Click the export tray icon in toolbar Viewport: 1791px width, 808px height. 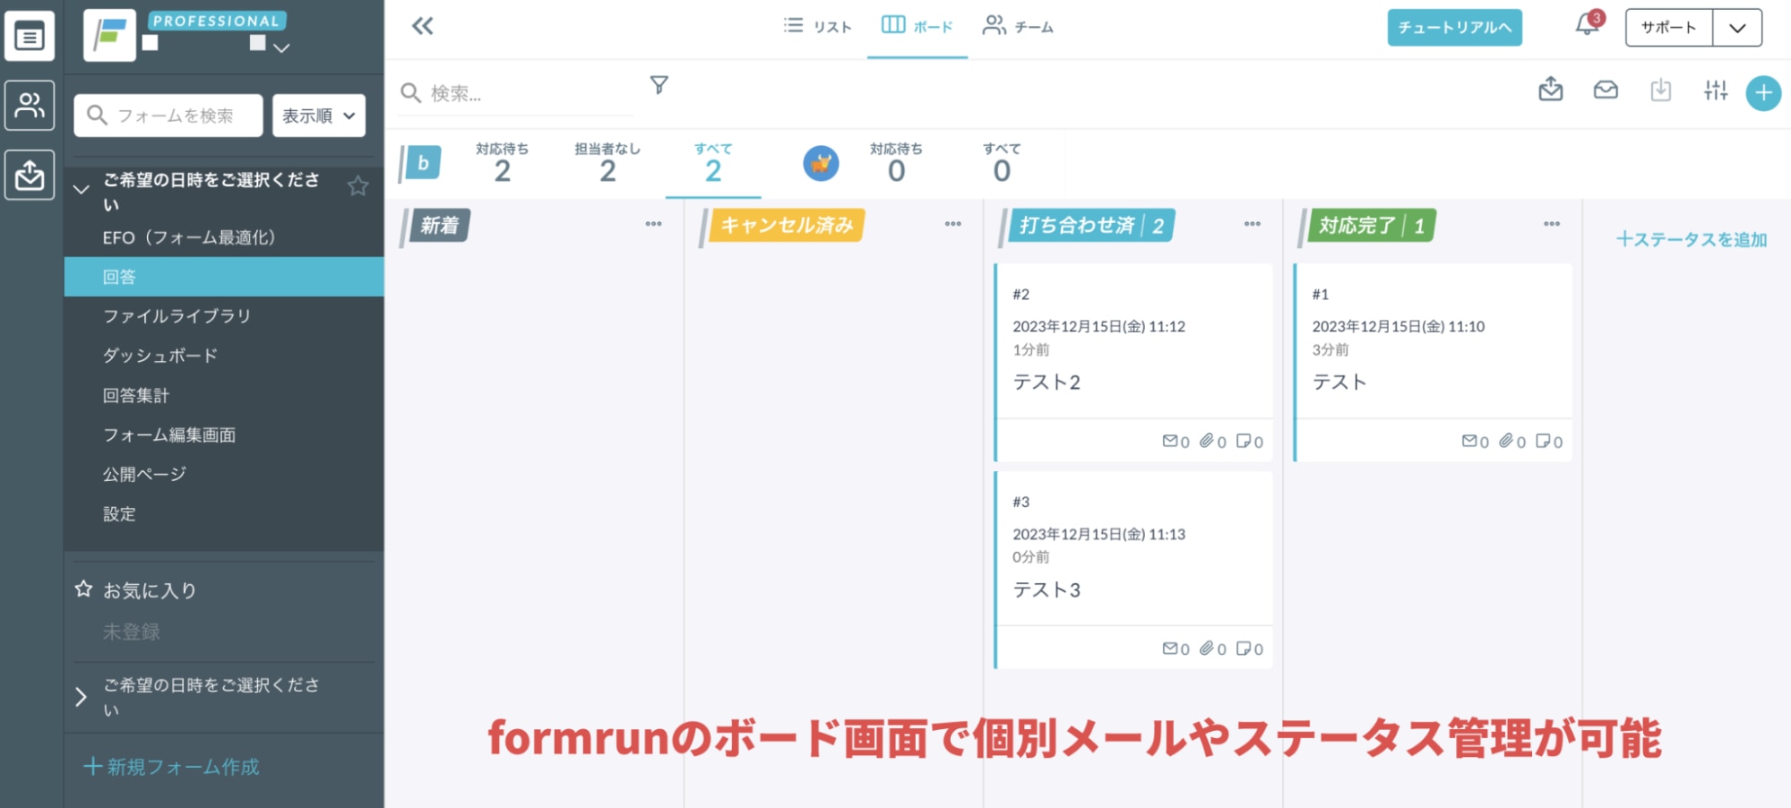pyautogui.click(x=1551, y=90)
